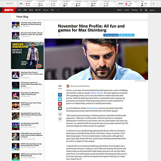Screen dimensions: 161x161
Task: Open the 'without a license' link
Action: [x=97, y=93]
